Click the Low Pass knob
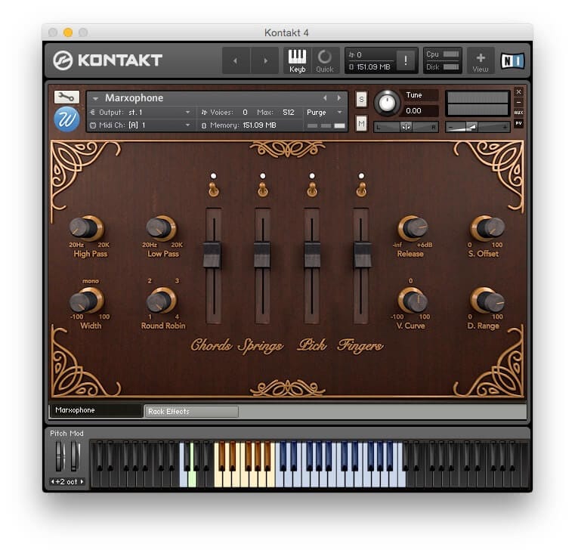 pyautogui.click(x=162, y=228)
